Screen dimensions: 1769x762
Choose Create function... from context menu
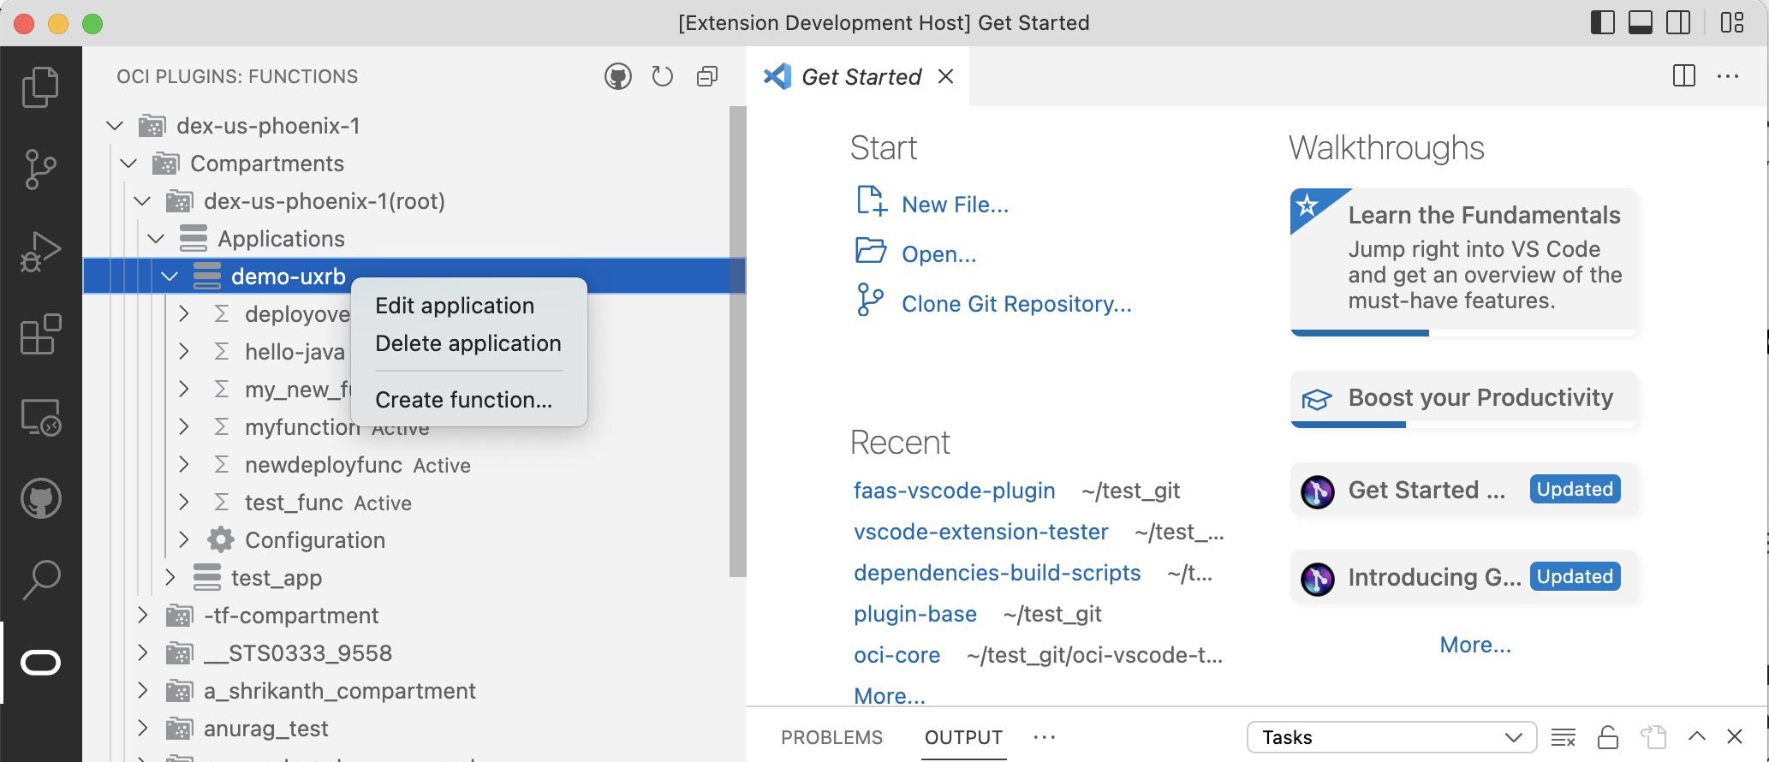tap(463, 400)
